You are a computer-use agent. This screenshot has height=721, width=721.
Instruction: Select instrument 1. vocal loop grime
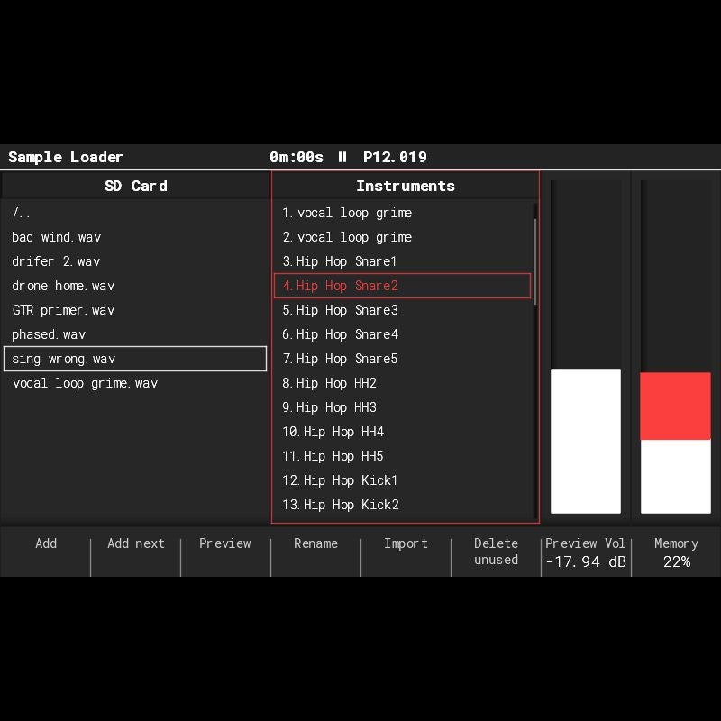pyautogui.click(x=402, y=213)
